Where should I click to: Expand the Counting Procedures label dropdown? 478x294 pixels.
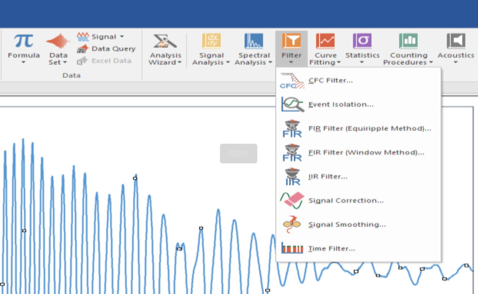408,59
